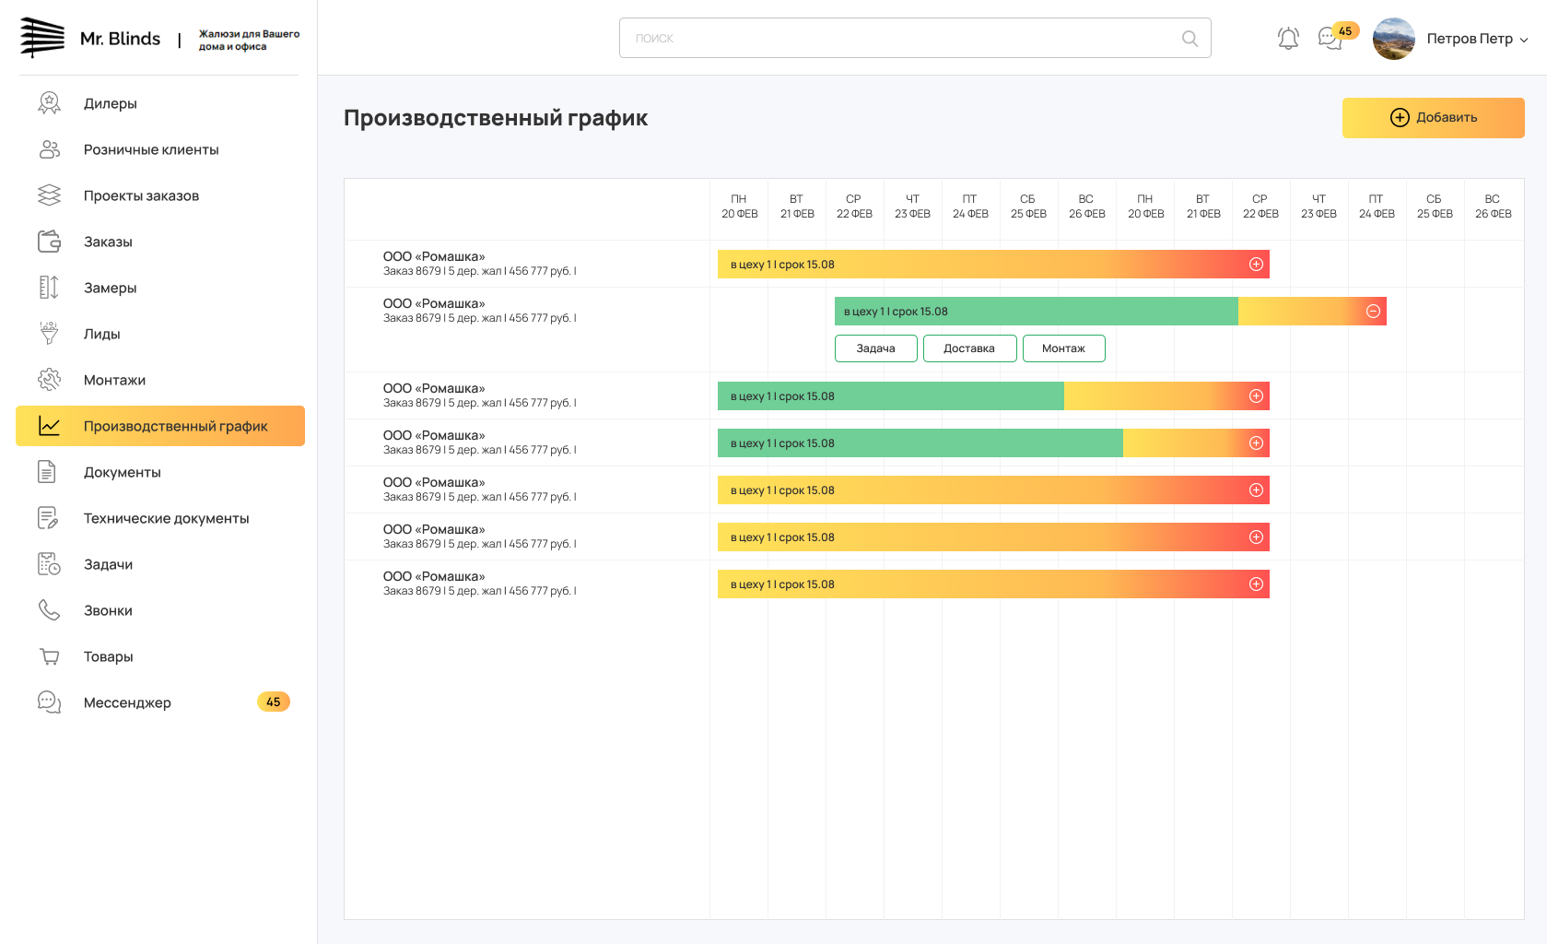Click the Лиды funnel icon
The image size is (1547, 944).
50,334
